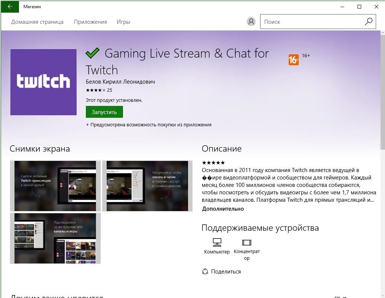Open the Приложения tab
The height and width of the screenshot is (298, 385).
pyautogui.click(x=90, y=22)
